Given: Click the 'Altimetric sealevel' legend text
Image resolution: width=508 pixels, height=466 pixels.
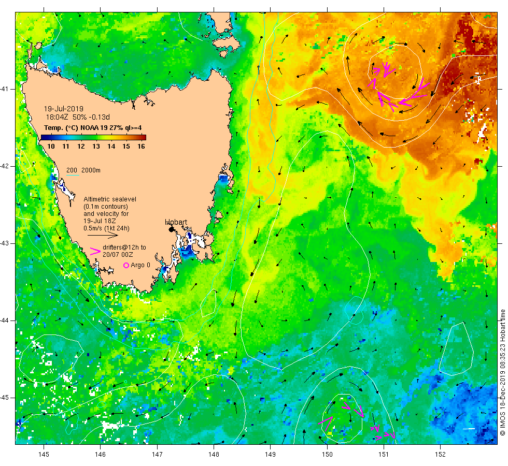Looking at the screenshot, I should click(x=110, y=199).
